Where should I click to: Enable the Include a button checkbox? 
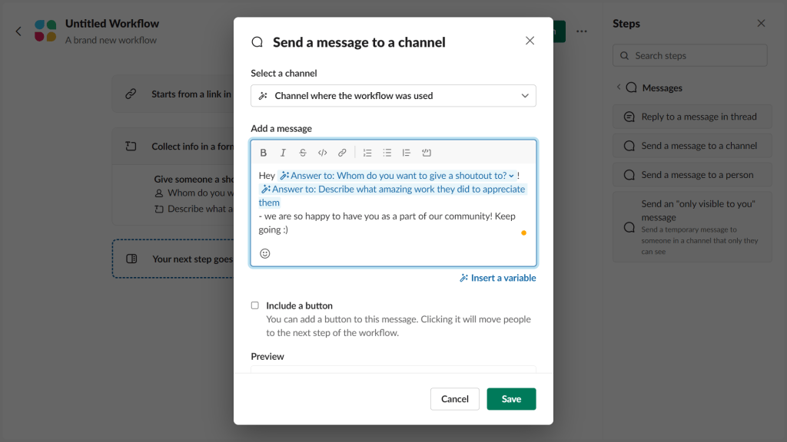(x=254, y=305)
